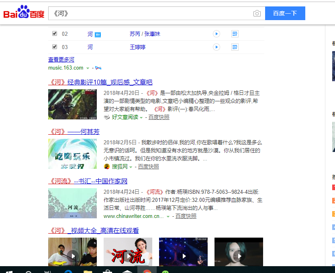
Task: Add 王婷婷's song to playlist
Action: pyautogui.click(x=235, y=47)
